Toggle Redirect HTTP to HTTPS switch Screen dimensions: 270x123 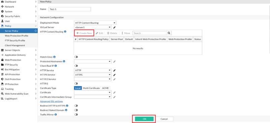click(x=76, y=106)
